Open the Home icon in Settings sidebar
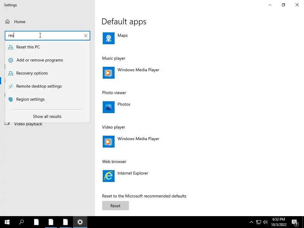Viewport: 304px width, 228px height. click(x=7, y=22)
